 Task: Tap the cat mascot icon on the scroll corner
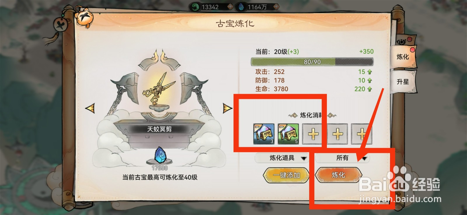(x=84, y=17)
